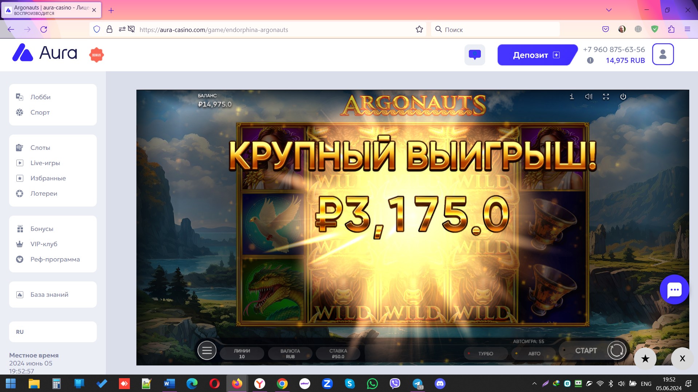Open the account avatar icon in toolbar
Viewport: 698px width, 392px height.
pyautogui.click(x=622, y=29)
